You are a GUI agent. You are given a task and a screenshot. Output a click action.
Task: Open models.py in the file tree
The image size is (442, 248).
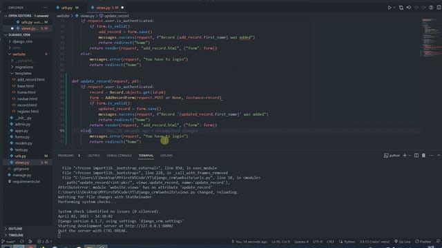[x=23, y=143]
